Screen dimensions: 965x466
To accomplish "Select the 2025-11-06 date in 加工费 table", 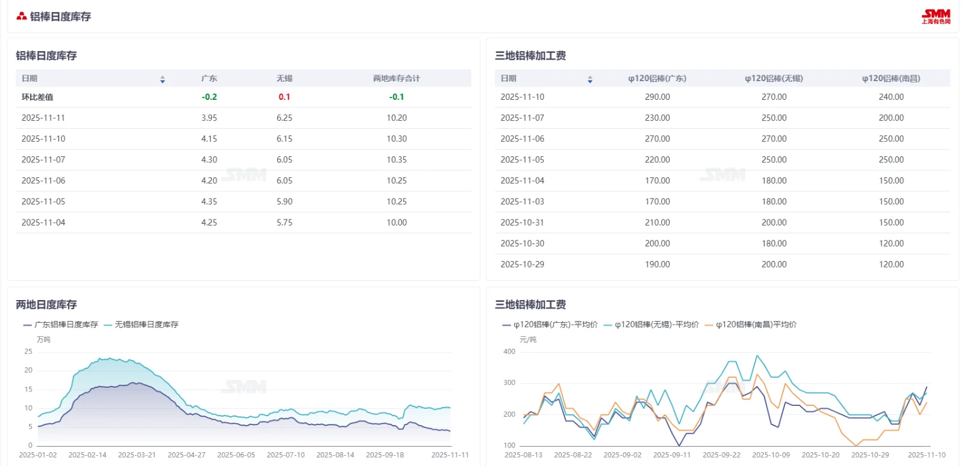I will click(523, 139).
